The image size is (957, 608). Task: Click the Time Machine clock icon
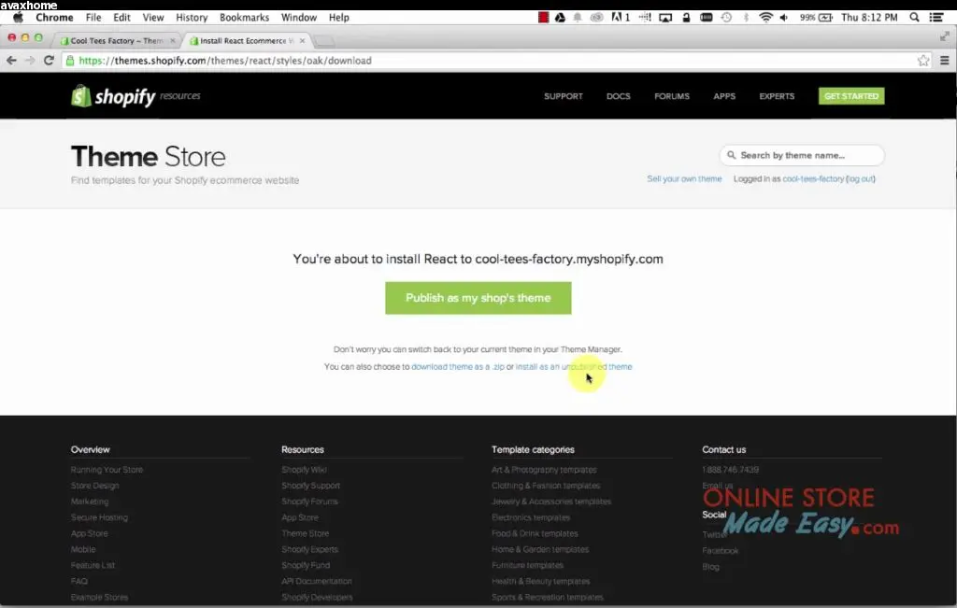pyautogui.click(x=726, y=17)
